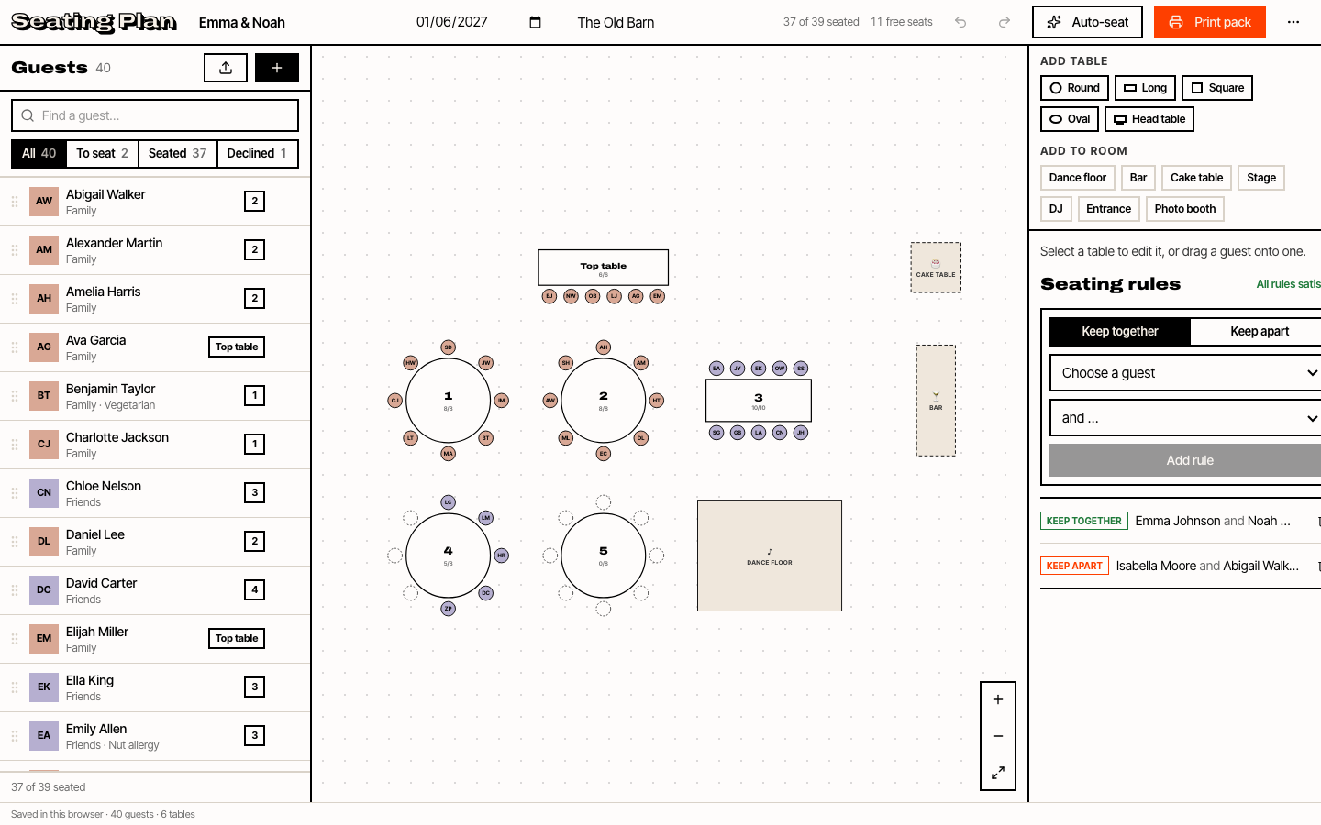Viewport: 1321px width, 825px height.
Task: Add a Bar to the room
Action: (x=1138, y=178)
